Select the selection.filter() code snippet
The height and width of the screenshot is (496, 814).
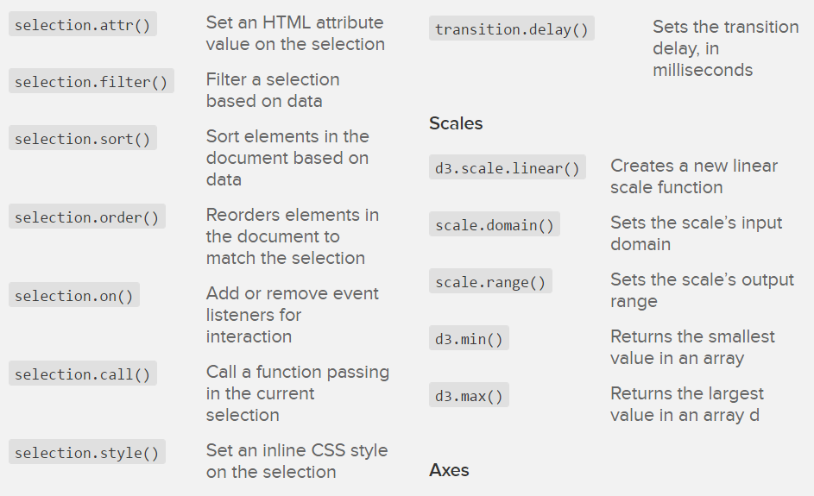coord(91,82)
